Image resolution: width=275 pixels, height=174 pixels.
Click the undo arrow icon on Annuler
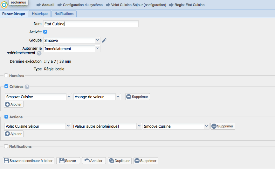[86, 161]
